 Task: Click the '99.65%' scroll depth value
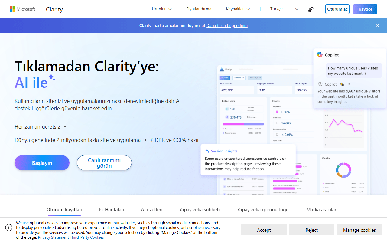[x=302, y=90]
